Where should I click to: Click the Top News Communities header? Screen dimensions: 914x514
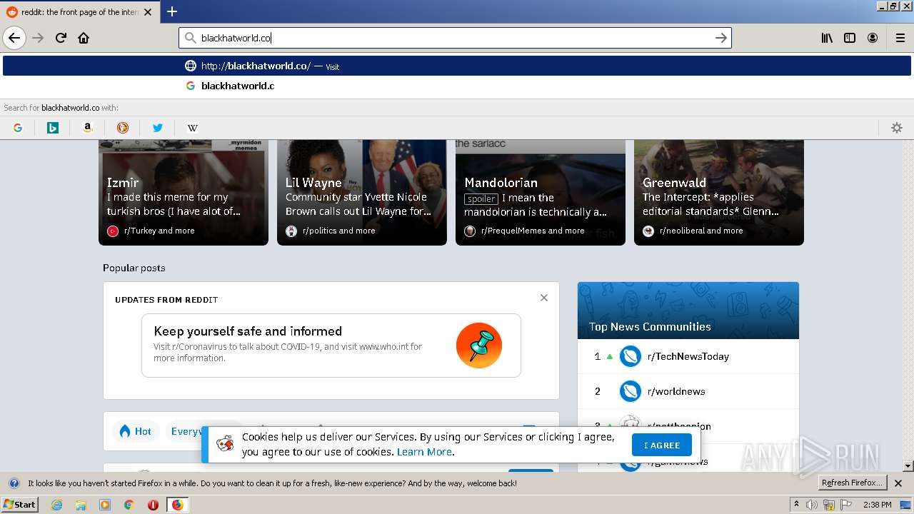650,327
